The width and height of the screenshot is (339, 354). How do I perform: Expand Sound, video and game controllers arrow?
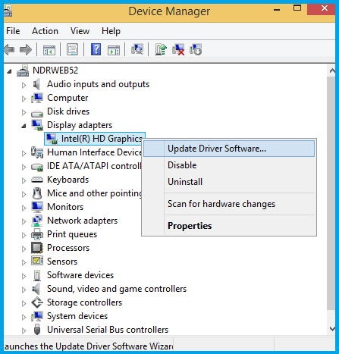click(x=24, y=290)
